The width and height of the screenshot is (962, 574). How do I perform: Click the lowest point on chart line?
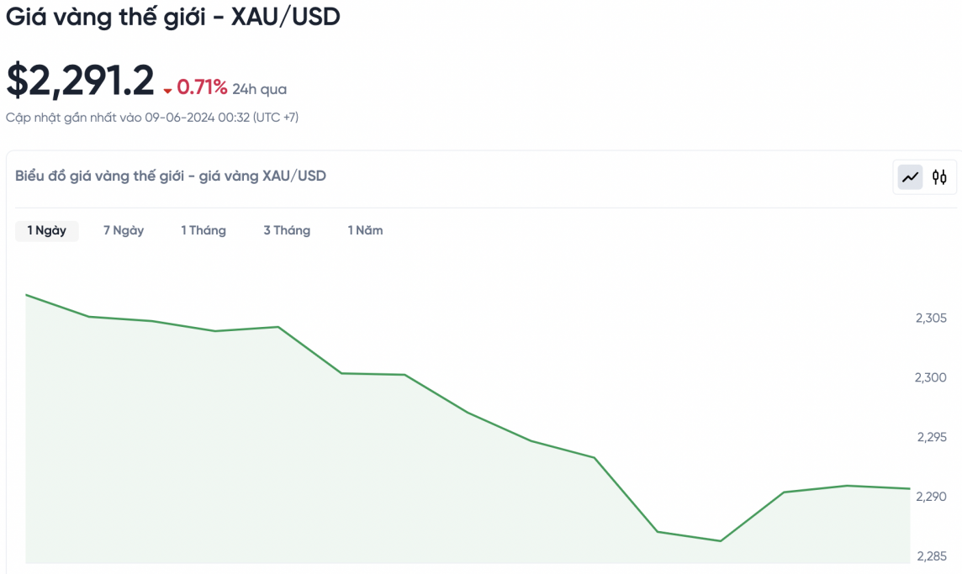(721, 540)
